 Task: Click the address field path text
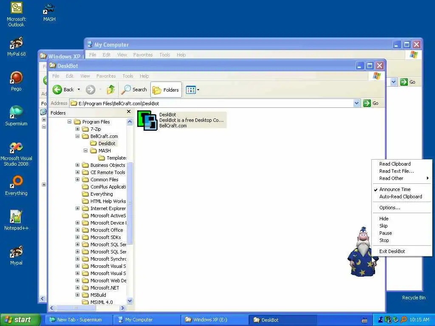tap(119, 104)
